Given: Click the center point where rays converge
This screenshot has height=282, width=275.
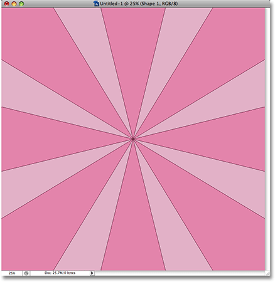Looking at the screenshot, I should tap(133, 138).
